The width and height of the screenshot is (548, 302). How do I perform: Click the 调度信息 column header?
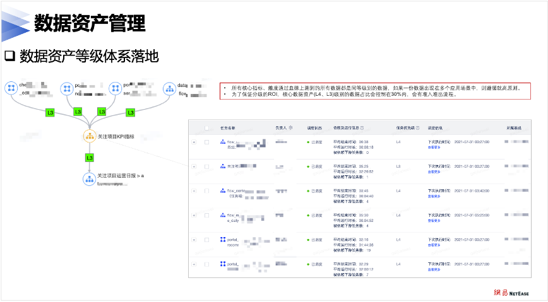pos(435,128)
